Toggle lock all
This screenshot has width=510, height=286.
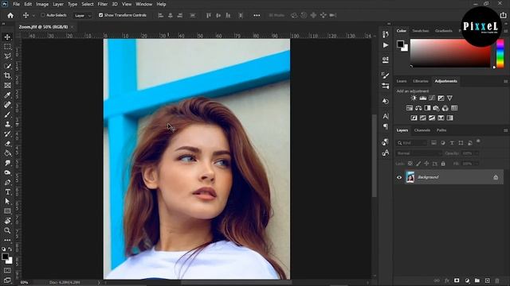click(443, 164)
